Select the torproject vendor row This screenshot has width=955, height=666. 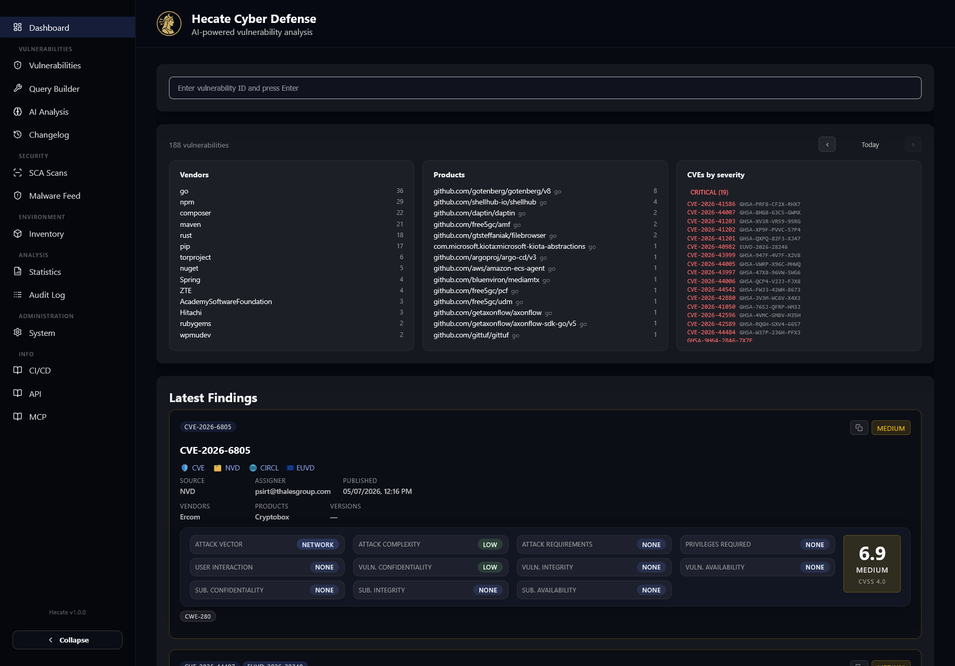click(x=292, y=257)
